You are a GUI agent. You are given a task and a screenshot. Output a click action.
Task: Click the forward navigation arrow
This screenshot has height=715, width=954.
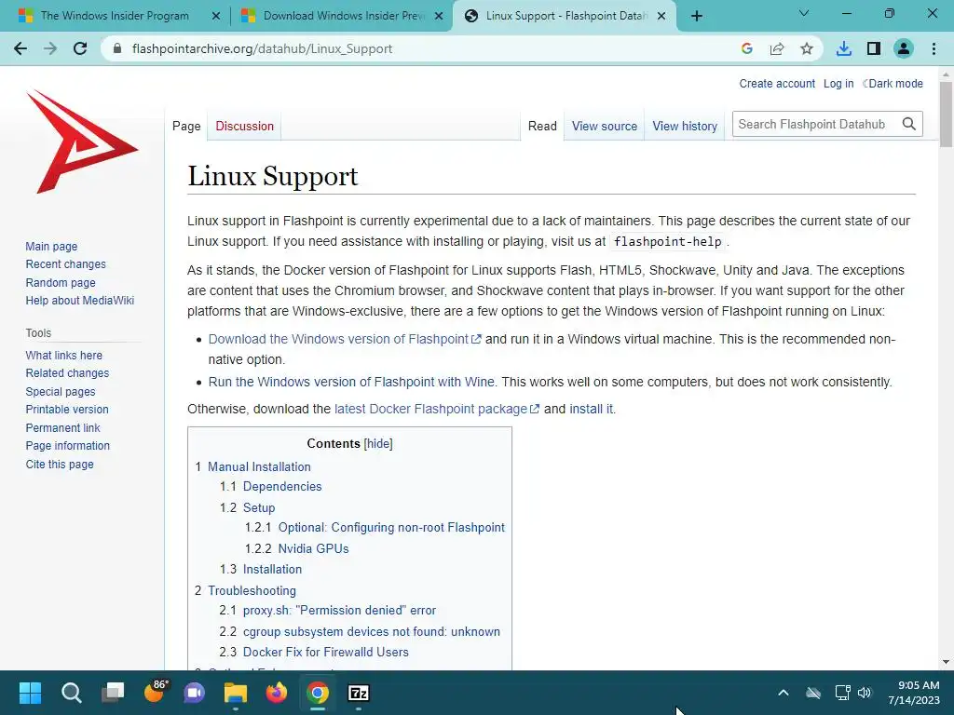(50, 48)
